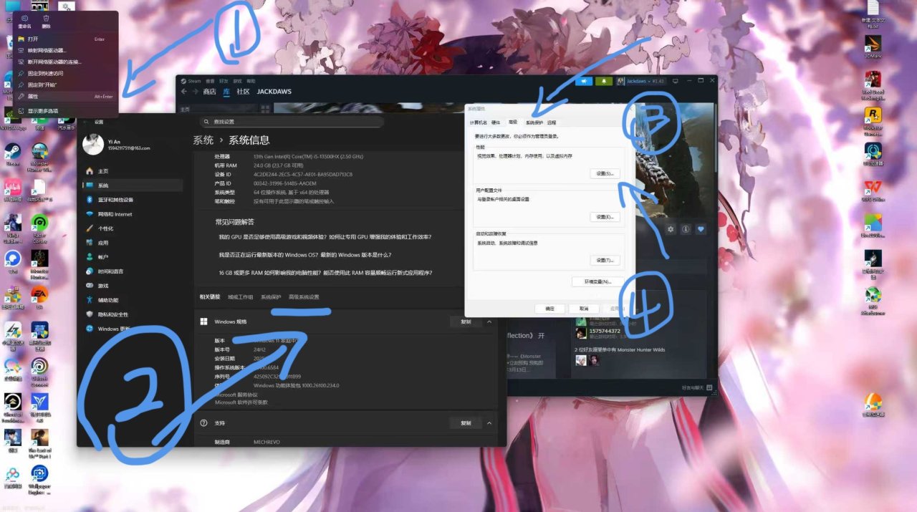This screenshot has width=917, height=512.
Task: Collapse the 支持 section chevron
Action: [489, 423]
